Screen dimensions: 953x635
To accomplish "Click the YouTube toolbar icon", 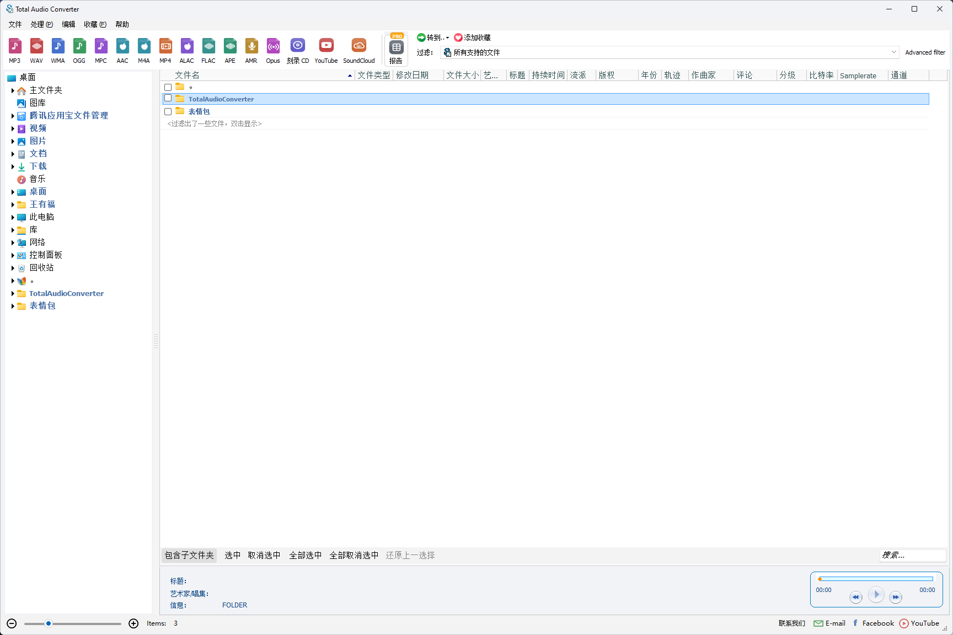I will [x=326, y=51].
